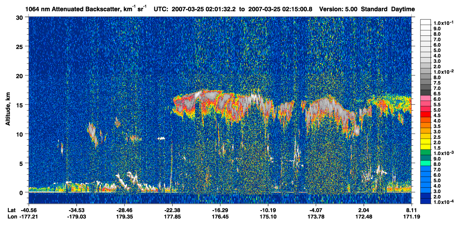Click latitude value '-28.46'

point(124,210)
